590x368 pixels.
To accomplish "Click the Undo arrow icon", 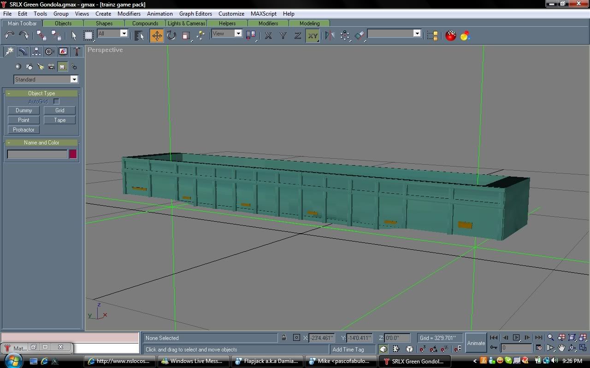I will [10, 35].
